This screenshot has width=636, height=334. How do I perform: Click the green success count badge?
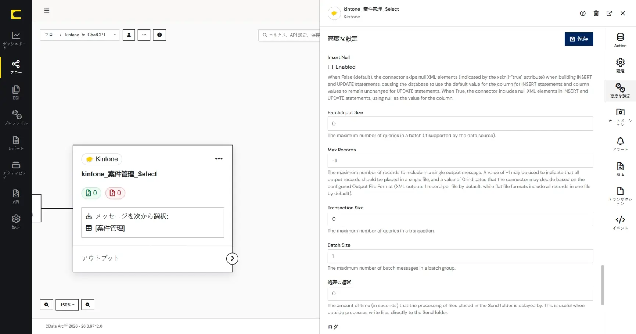91,193
